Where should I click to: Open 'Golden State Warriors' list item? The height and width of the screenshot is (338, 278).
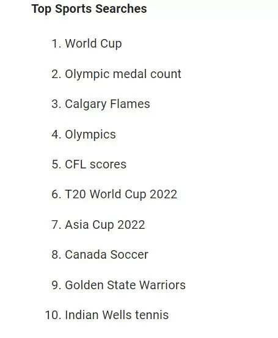point(125,285)
